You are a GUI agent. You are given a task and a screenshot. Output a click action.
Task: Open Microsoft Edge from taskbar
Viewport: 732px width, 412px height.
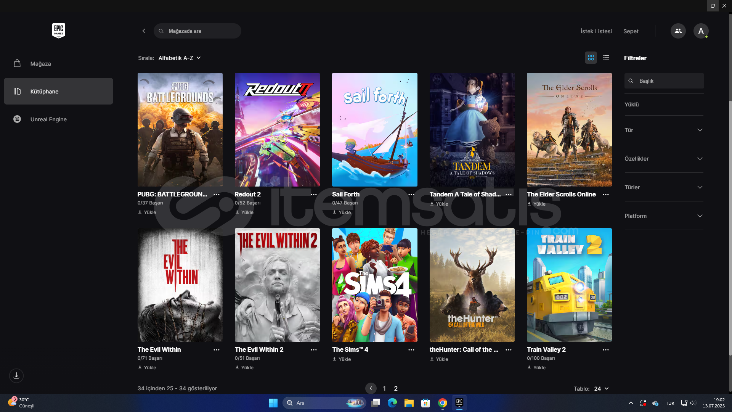pyautogui.click(x=392, y=403)
